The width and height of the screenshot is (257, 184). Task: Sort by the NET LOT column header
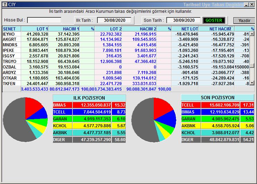click(x=185, y=29)
